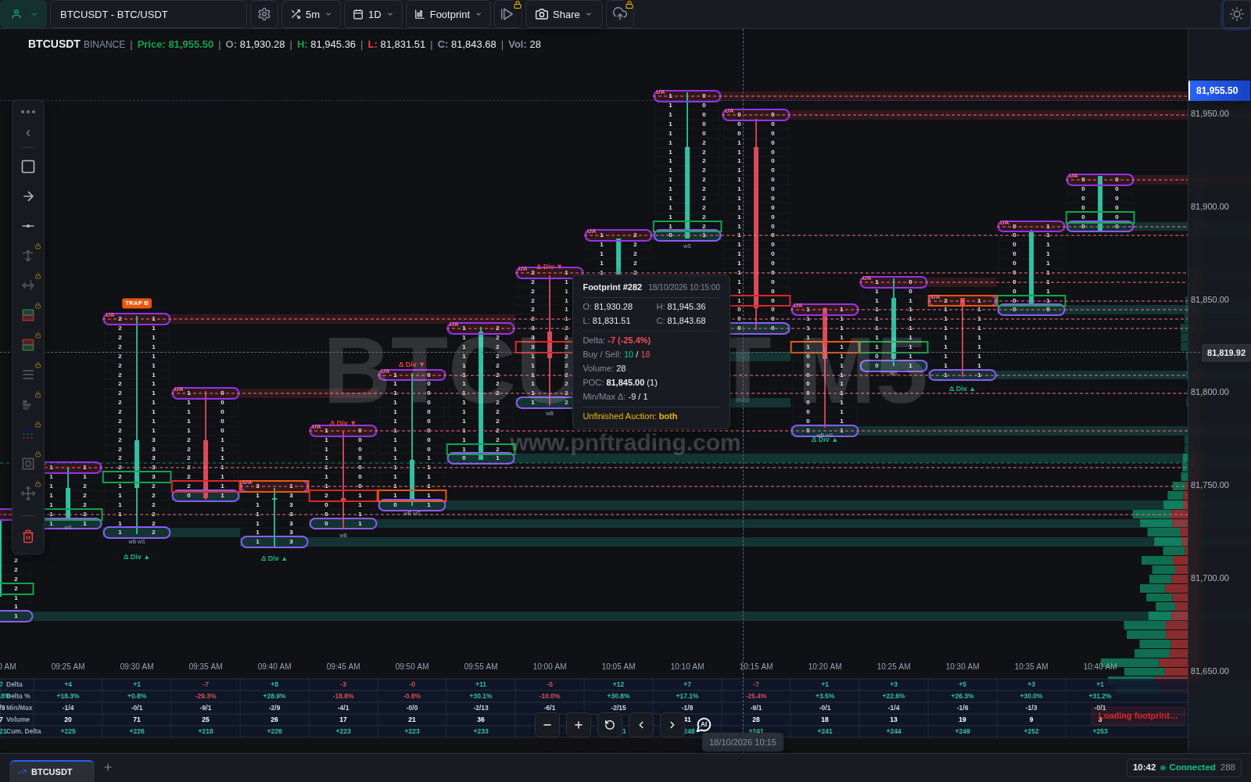Switch to the BTCUSDT bottom tab
The image size is (1251, 782).
(x=52, y=771)
